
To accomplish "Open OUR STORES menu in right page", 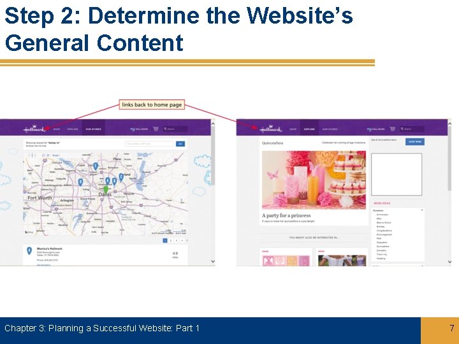I will click(x=330, y=129).
